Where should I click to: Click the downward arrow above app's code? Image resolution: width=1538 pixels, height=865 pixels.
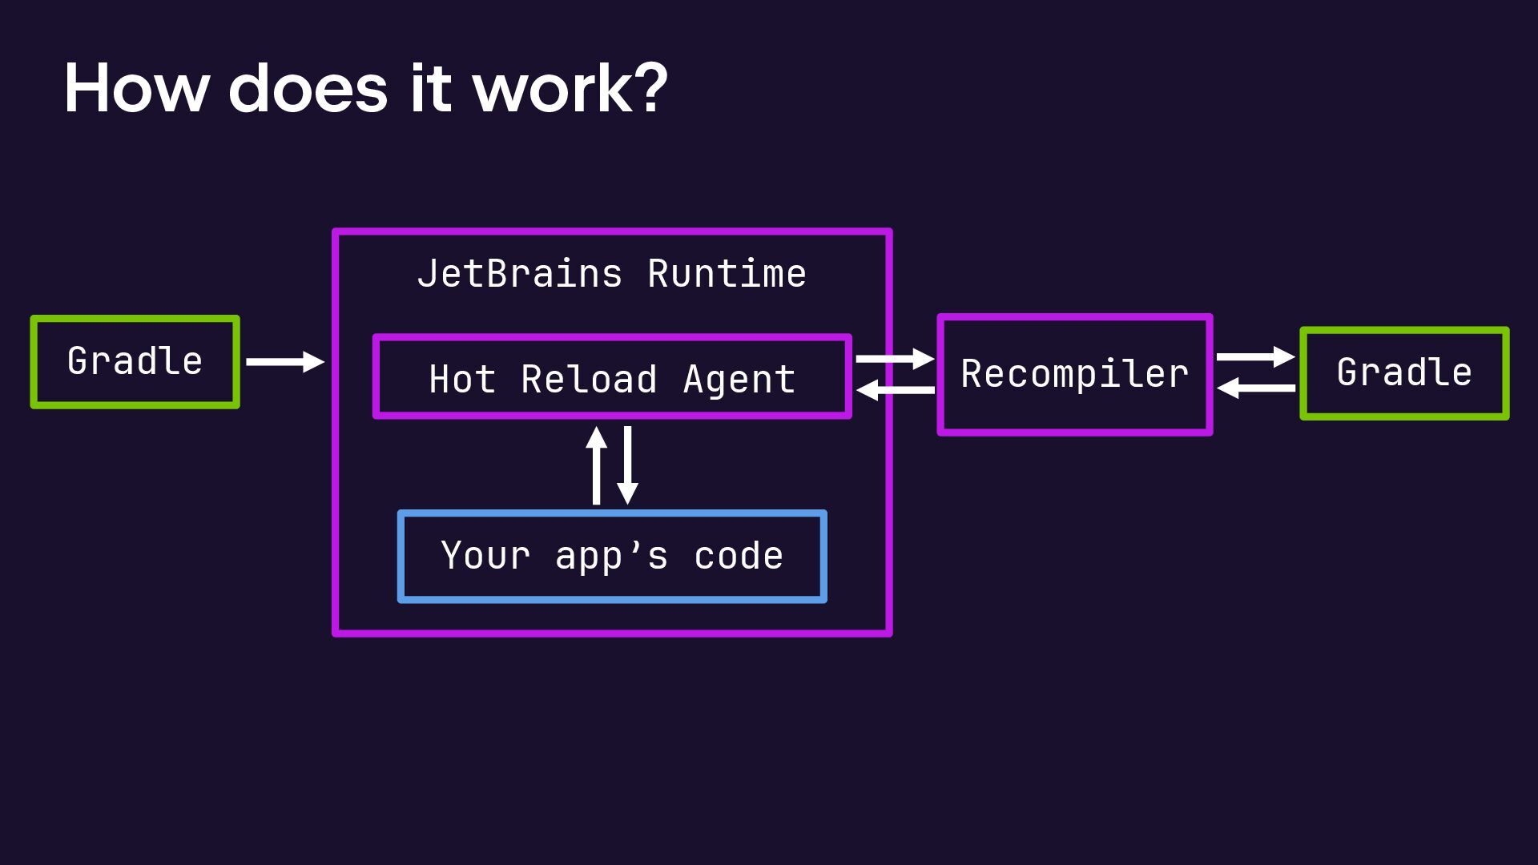coord(628,465)
